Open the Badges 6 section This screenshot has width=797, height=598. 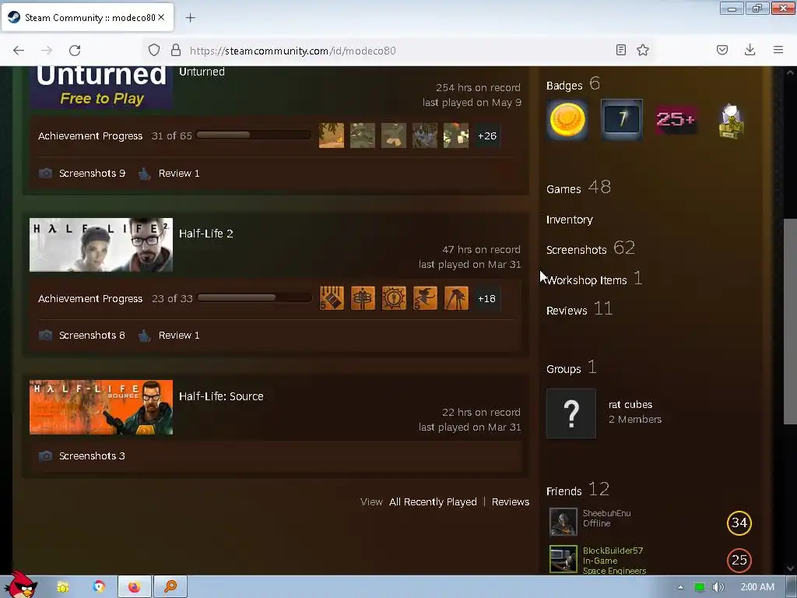pyautogui.click(x=574, y=84)
